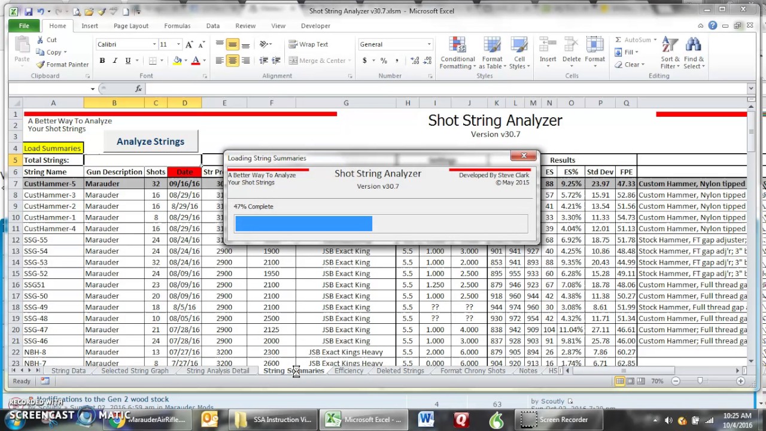Click the Accounting dollar format icon
Image resolution: width=766 pixels, height=431 pixels.
coord(364,60)
